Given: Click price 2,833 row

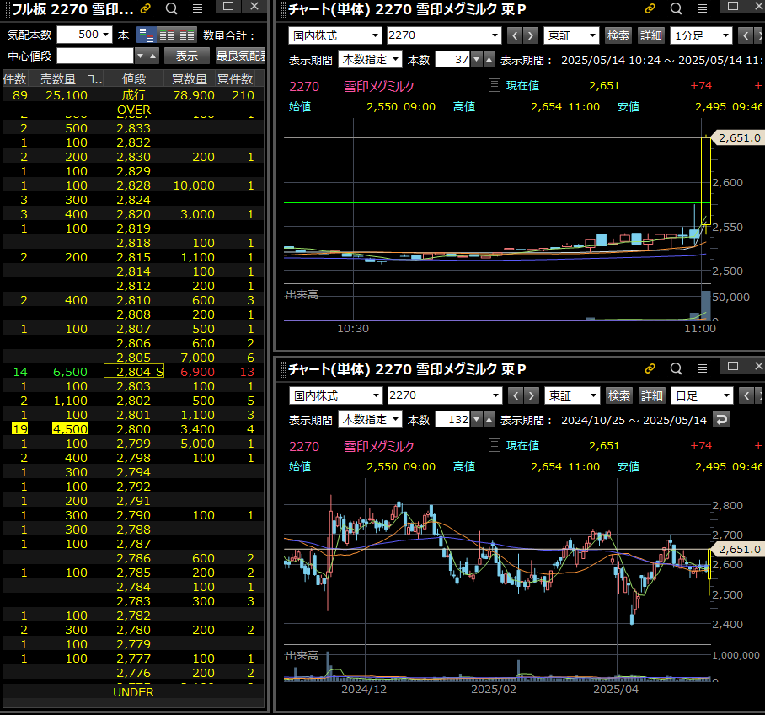Looking at the screenshot, I should click(x=134, y=128).
